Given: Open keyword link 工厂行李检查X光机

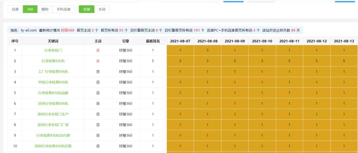Looking at the screenshot, I should 53,72.
